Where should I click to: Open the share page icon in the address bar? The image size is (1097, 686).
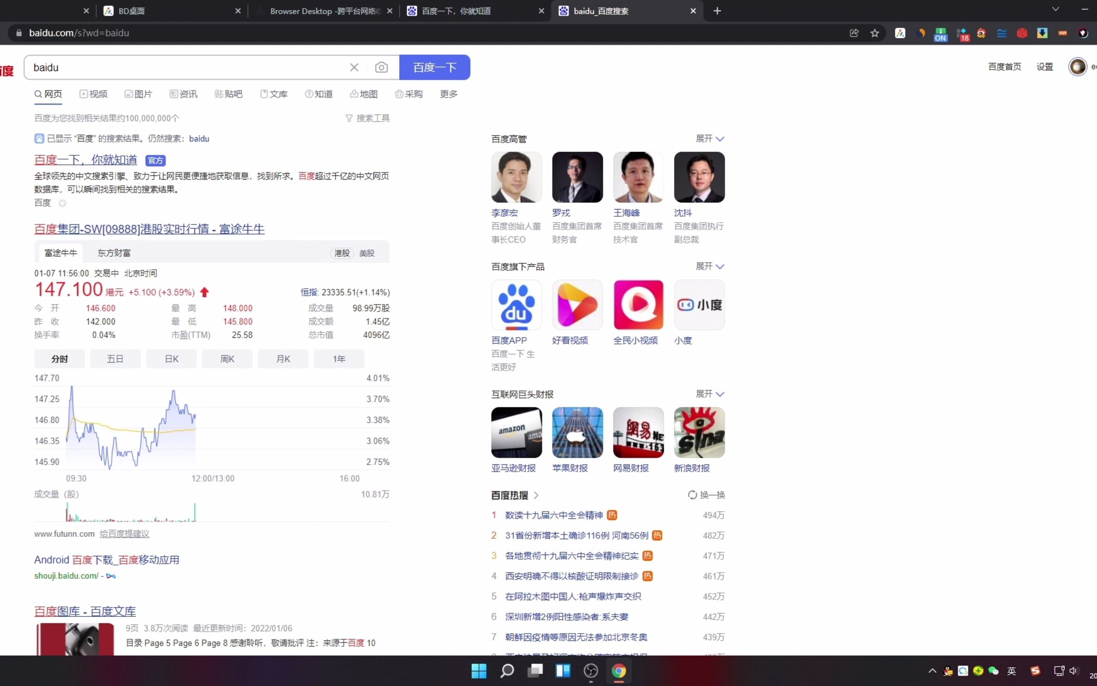coord(854,33)
